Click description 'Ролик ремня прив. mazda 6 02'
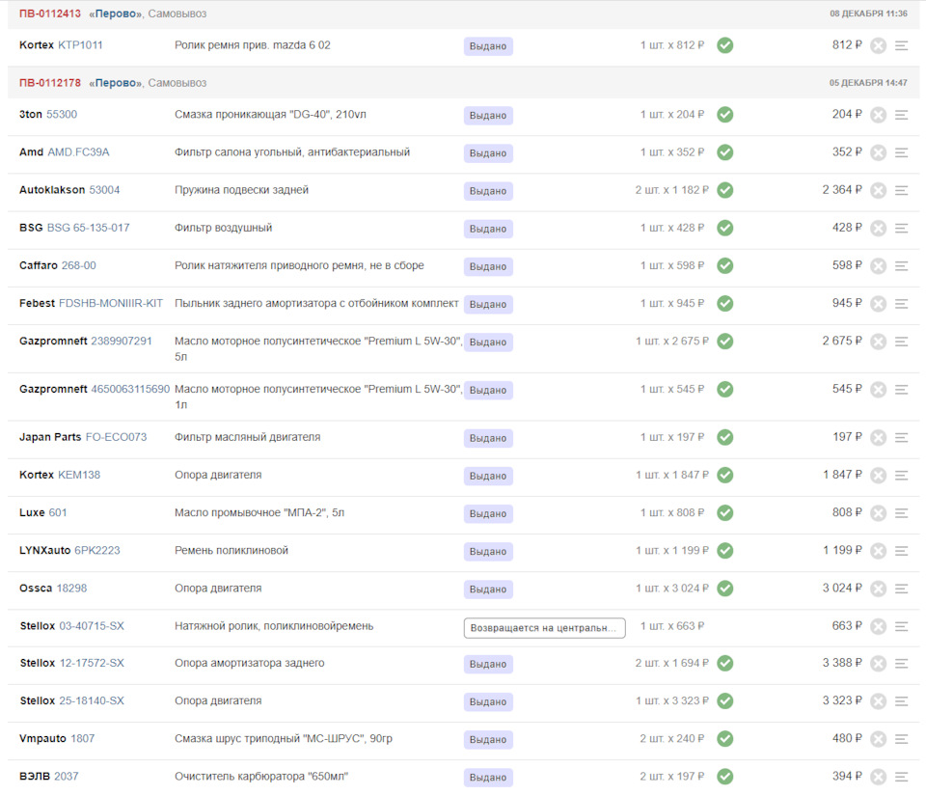Viewport: 926px width, 795px height. tap(252, 45)
